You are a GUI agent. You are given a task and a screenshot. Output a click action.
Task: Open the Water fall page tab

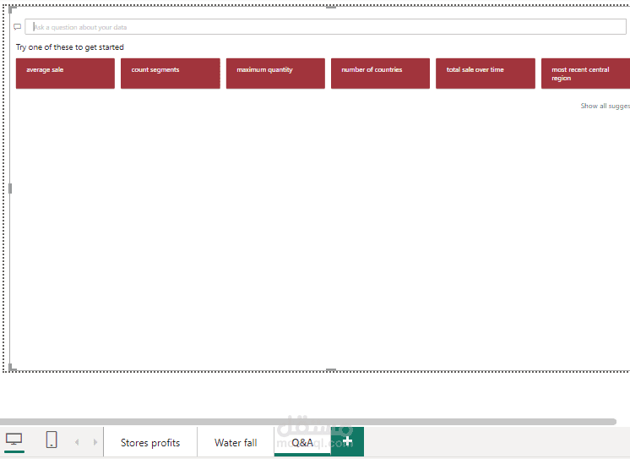(x=236, y=442)
